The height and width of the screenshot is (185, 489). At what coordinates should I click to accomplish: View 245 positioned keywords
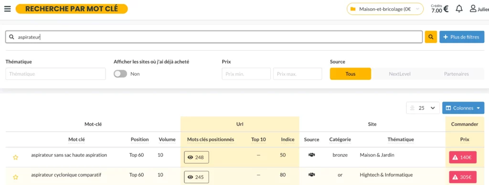tap(196, 177)
